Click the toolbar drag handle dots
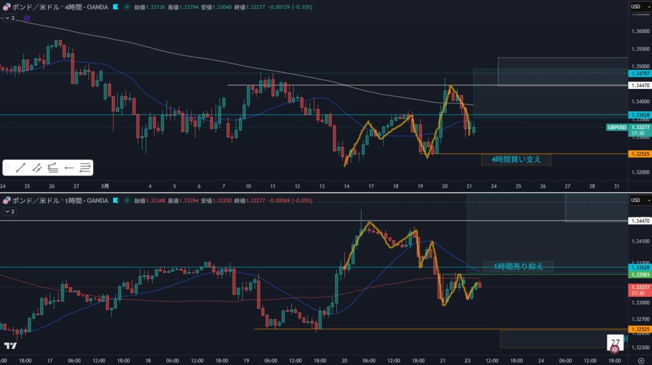 click(8, 168)
